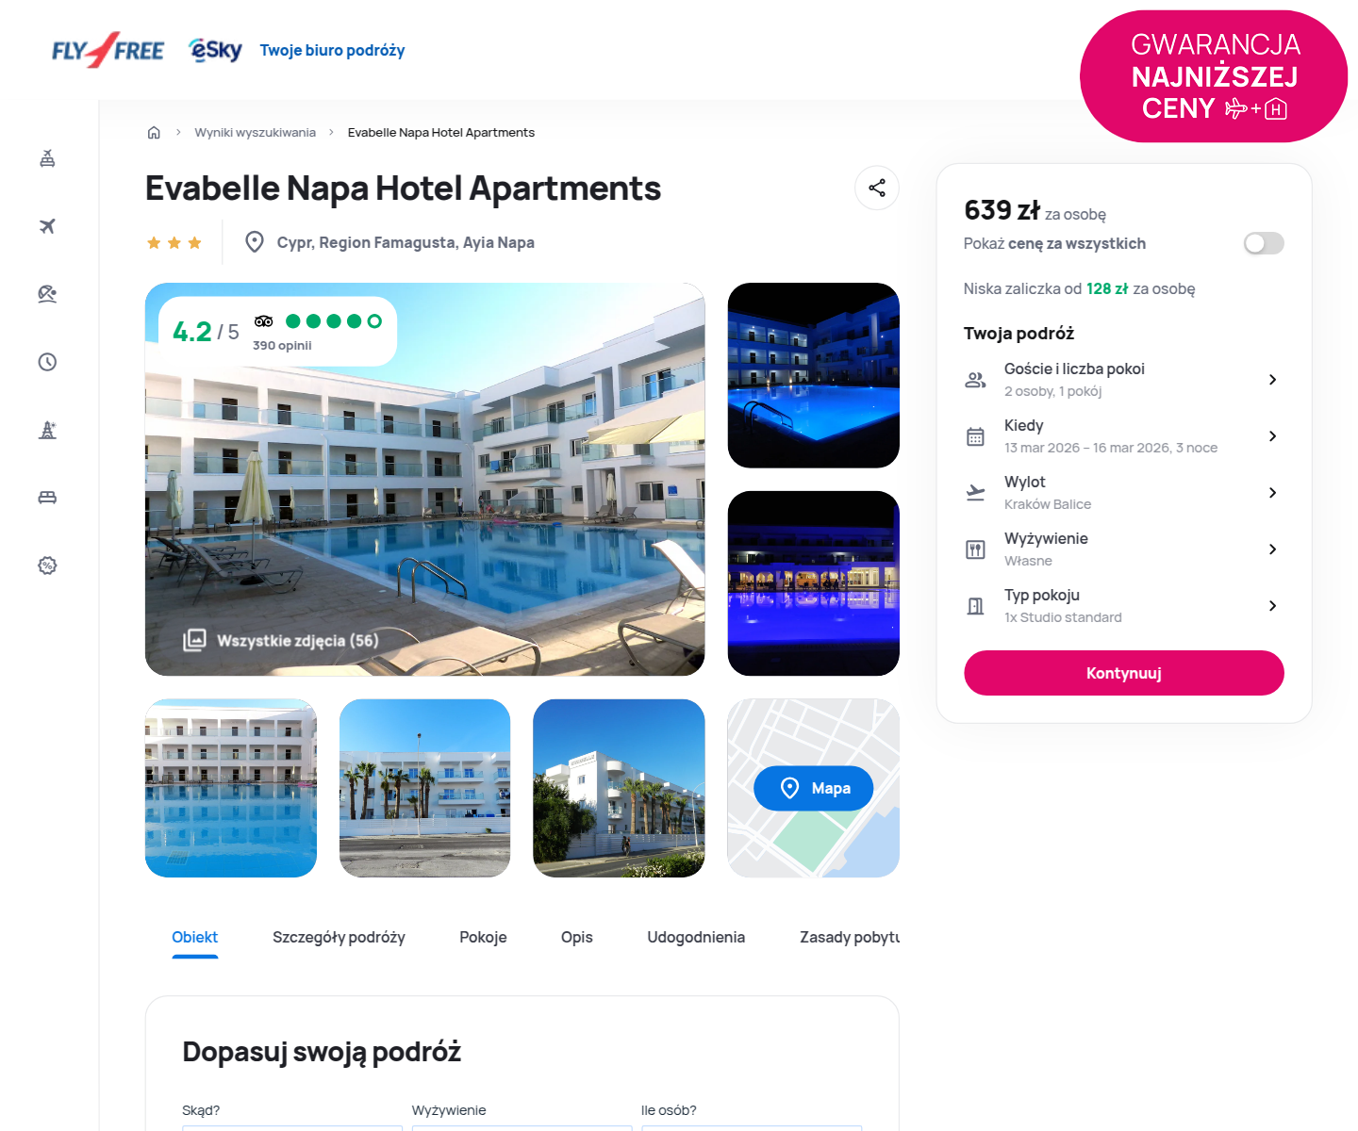
Task: Open the flights airplane icon in sidebar
Action: [47, 226]
